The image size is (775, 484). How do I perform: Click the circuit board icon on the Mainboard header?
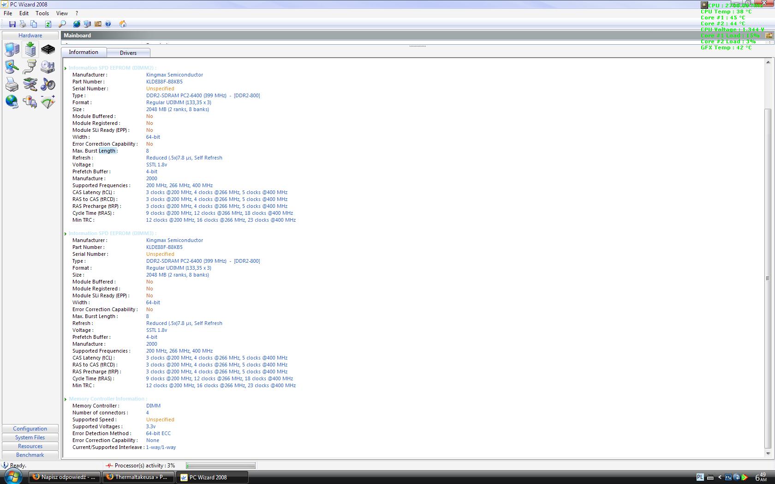coord(769,35)
